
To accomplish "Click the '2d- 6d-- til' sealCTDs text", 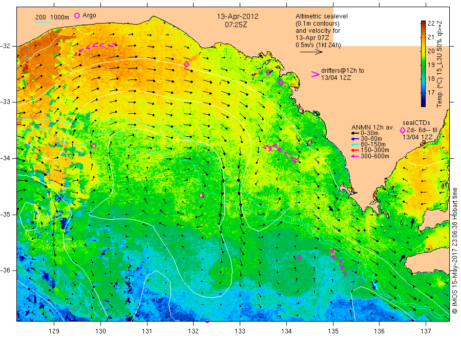I will (x=422, y=130).
